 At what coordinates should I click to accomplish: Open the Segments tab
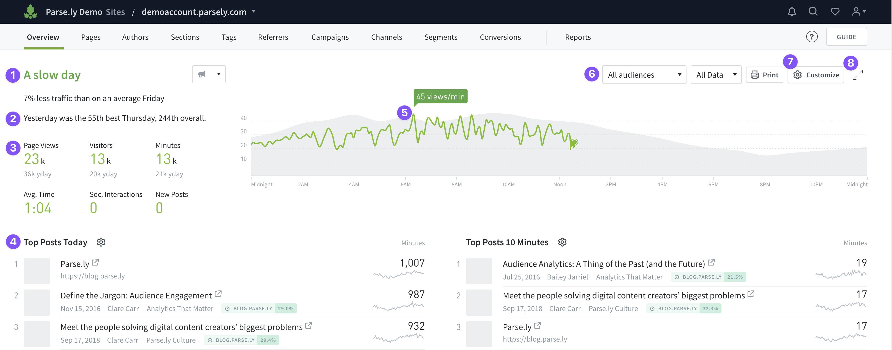[x=441, y=37]
